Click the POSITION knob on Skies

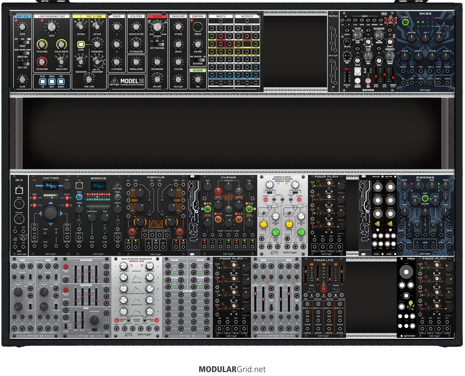(412, 38)
